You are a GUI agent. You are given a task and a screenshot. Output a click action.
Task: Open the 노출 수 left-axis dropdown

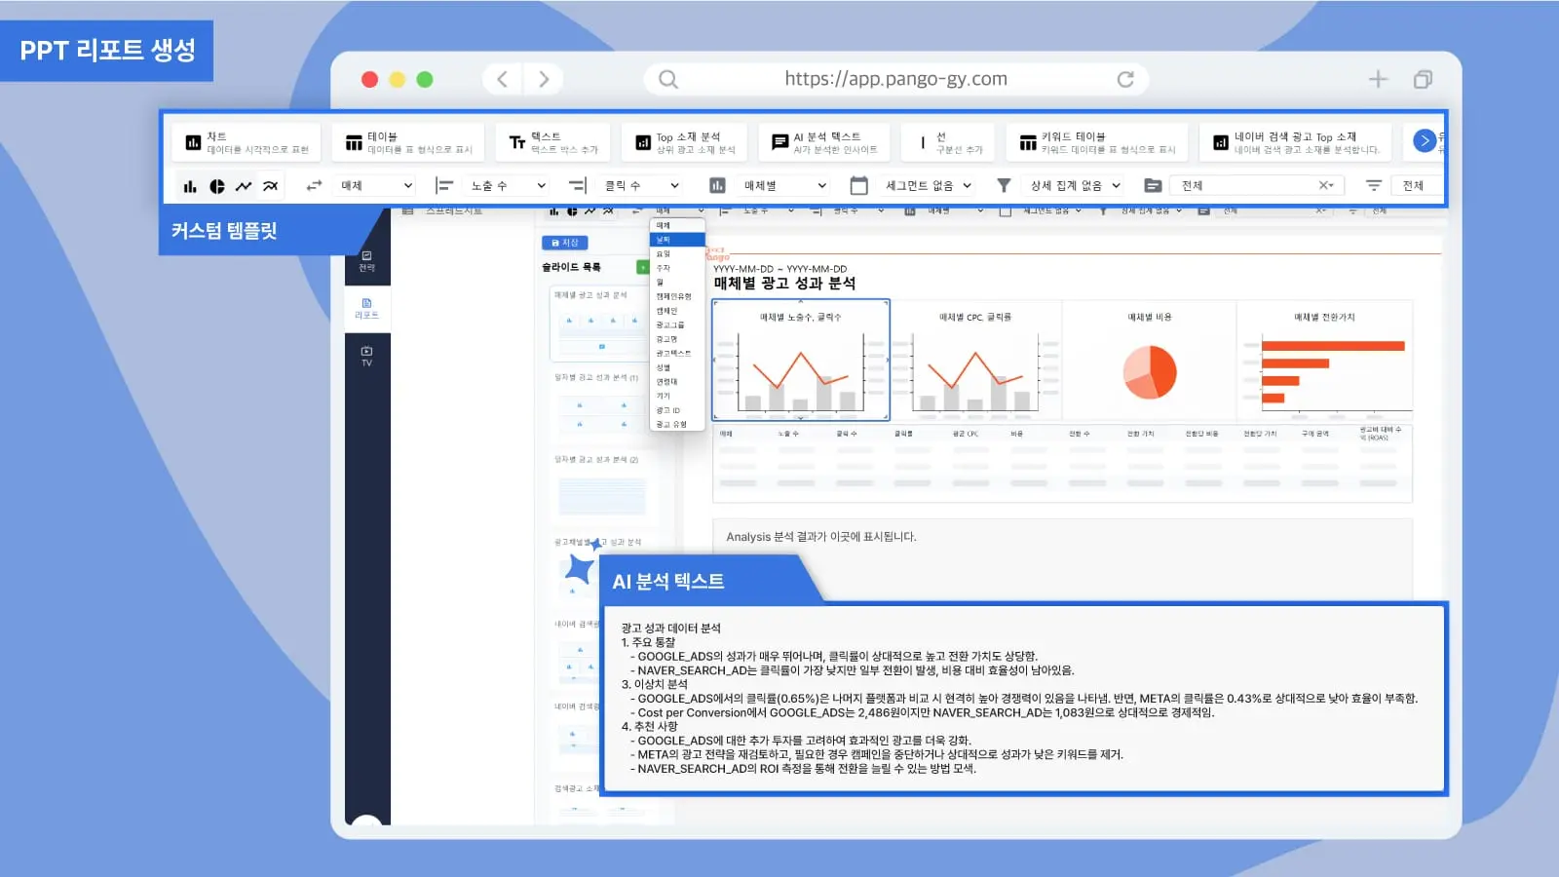coord(507,186)
